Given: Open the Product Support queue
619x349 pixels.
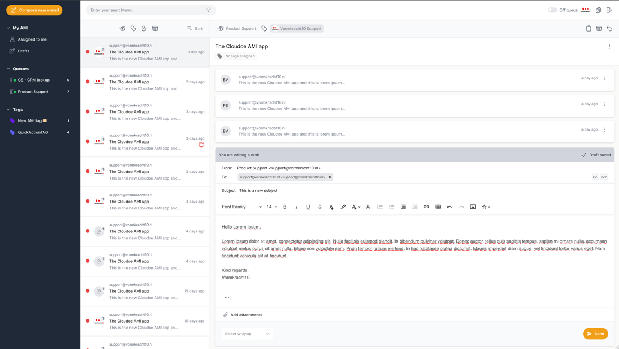Looking at the screenshot, I should [33, 92].
